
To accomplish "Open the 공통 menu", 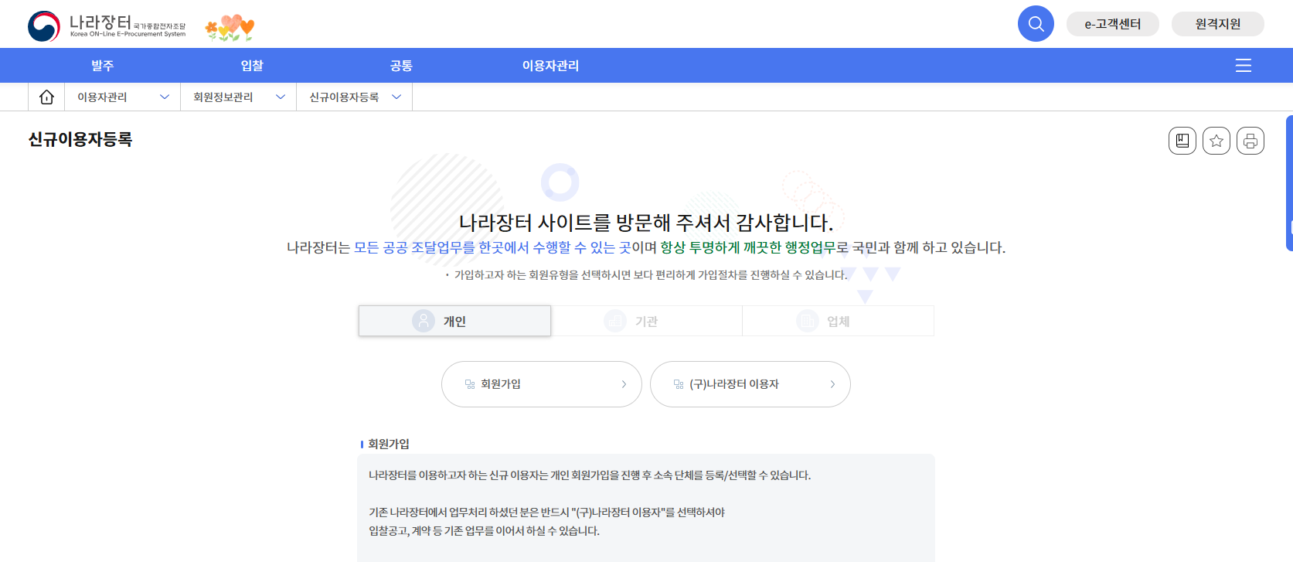I will (x=401, y=66).
